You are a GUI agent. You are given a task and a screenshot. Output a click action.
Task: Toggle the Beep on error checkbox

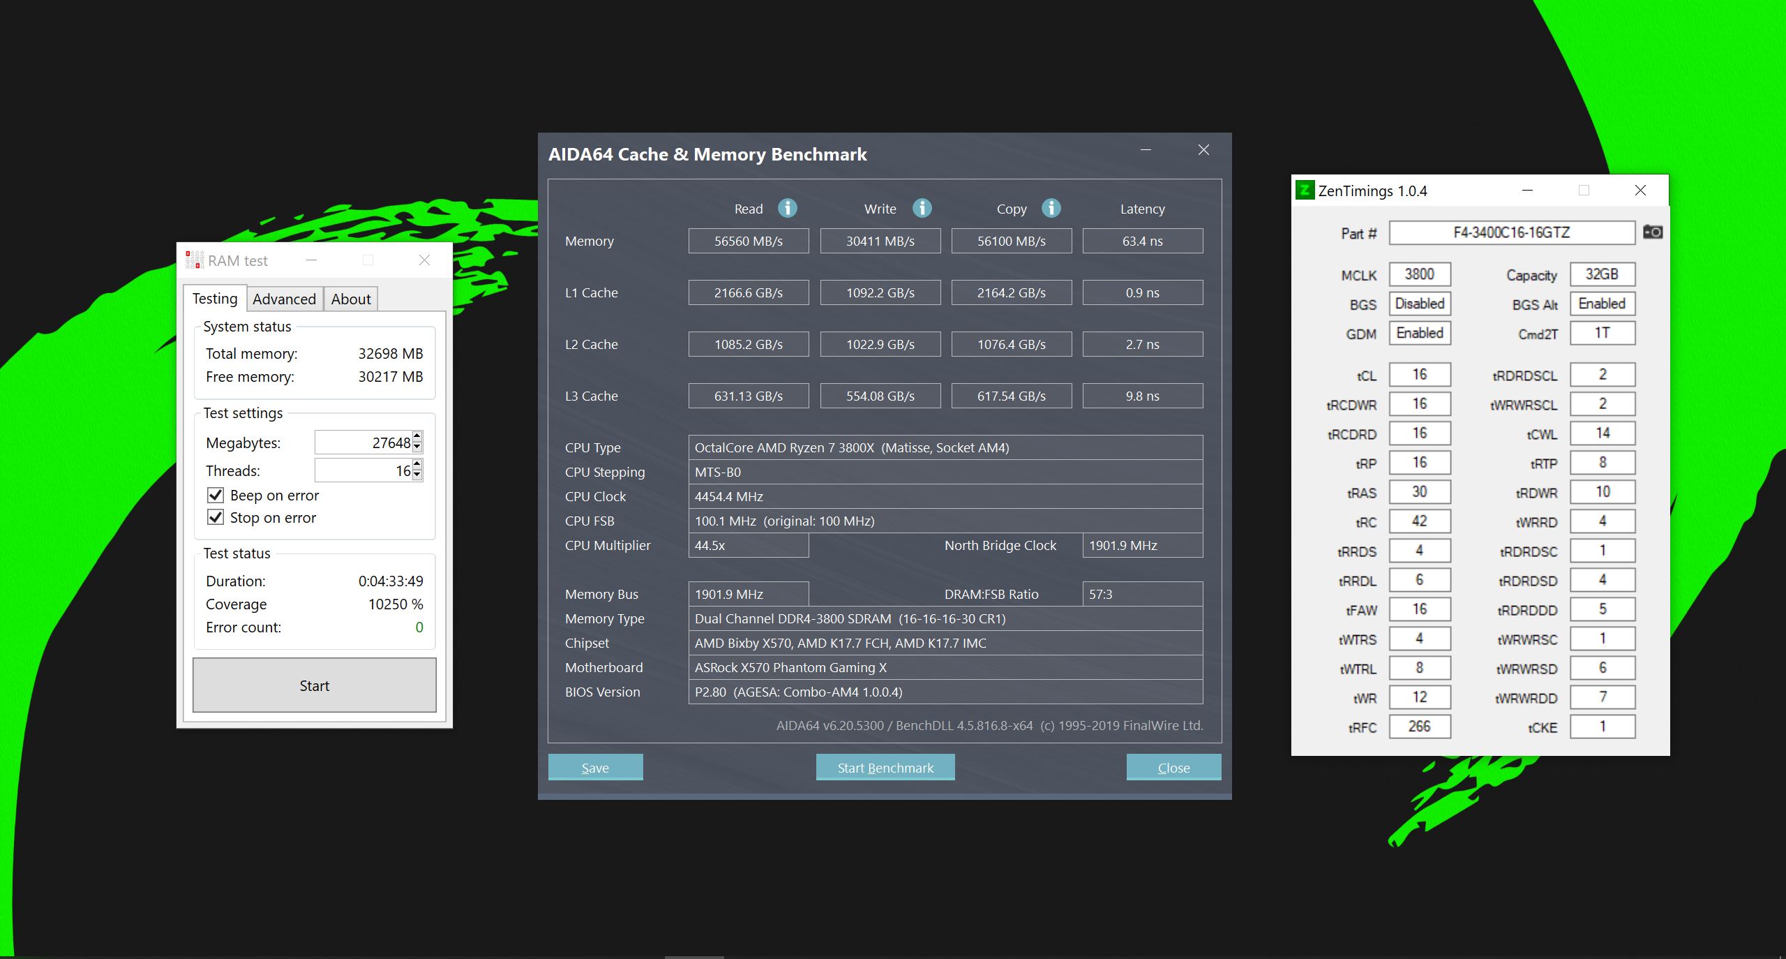216,496
